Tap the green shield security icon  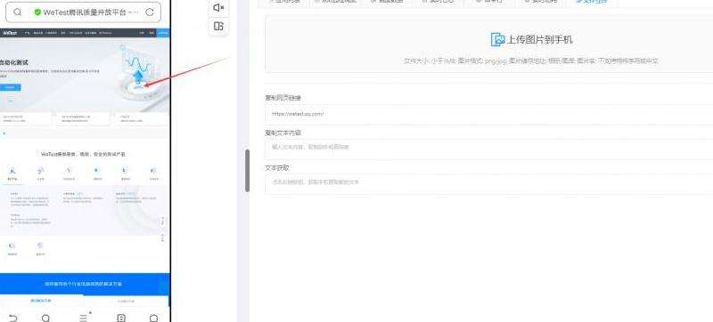point(37,12)
